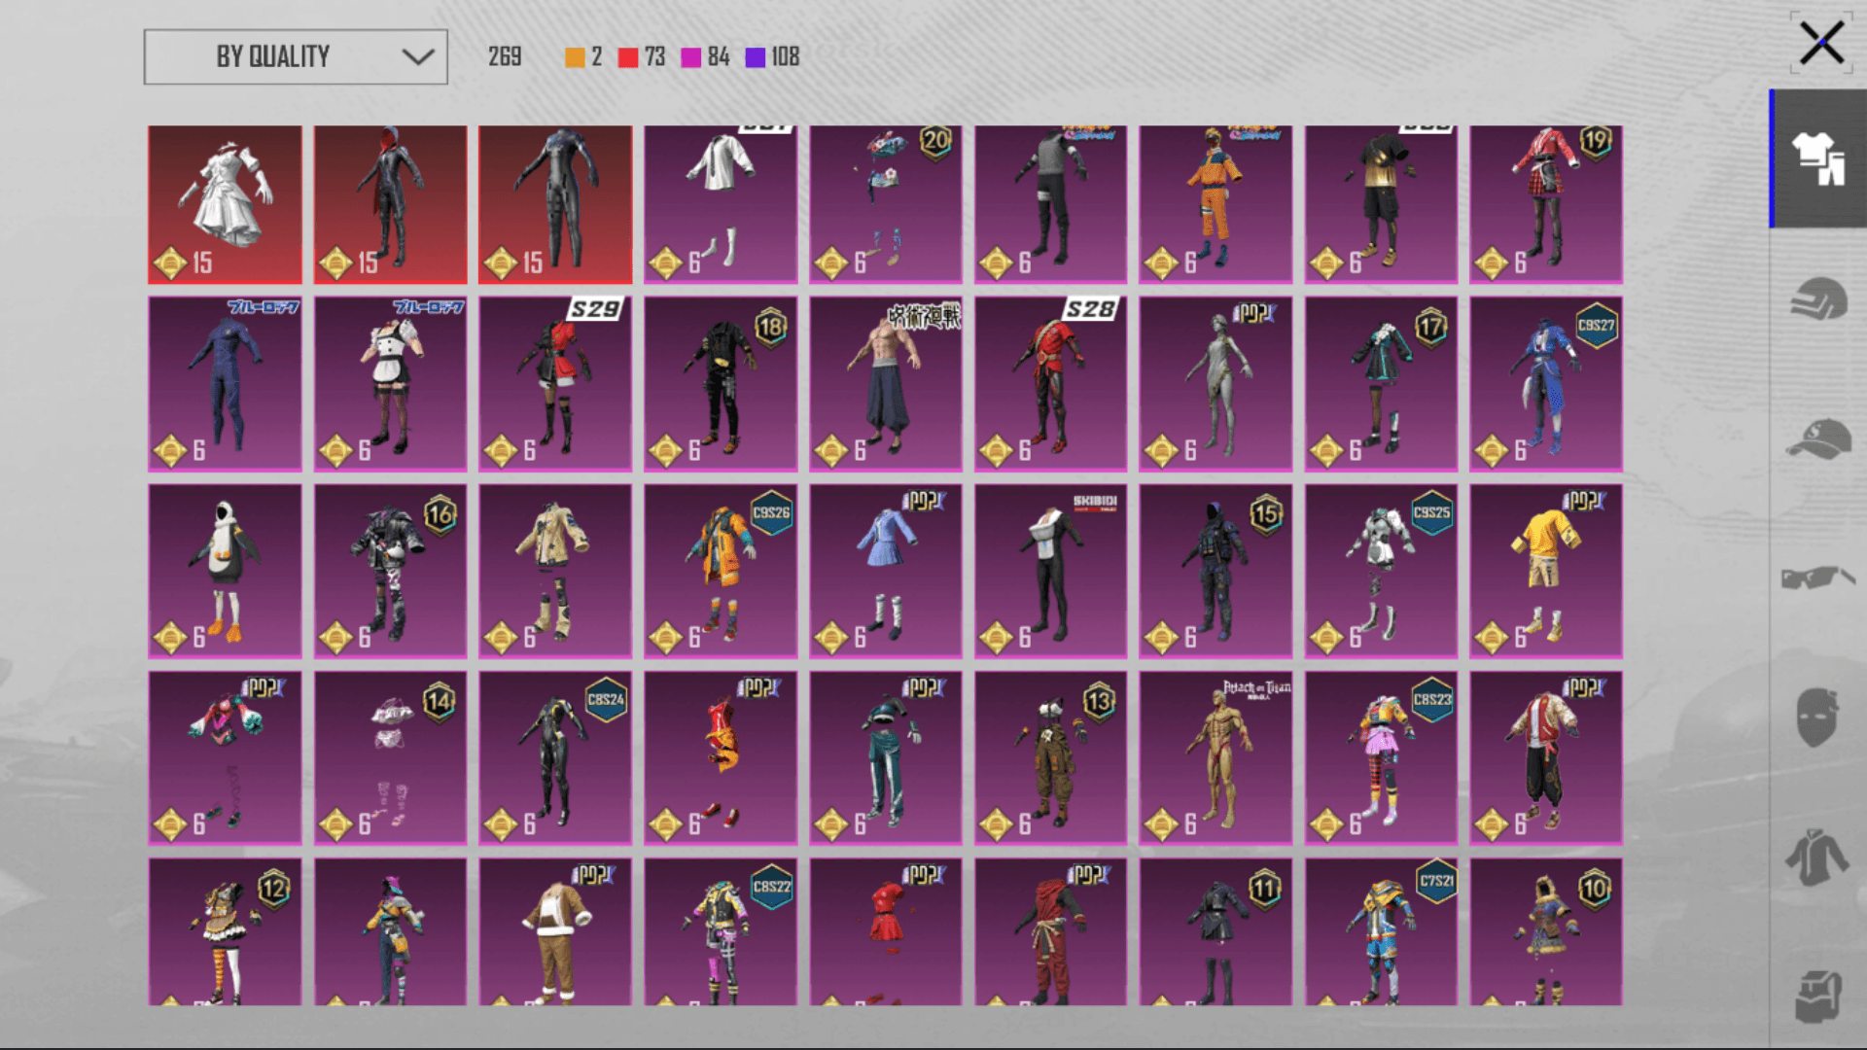Select the backpack category icon
Image resolution: width=1867 pixels, height=1050 pixels.
point(1818,996)
